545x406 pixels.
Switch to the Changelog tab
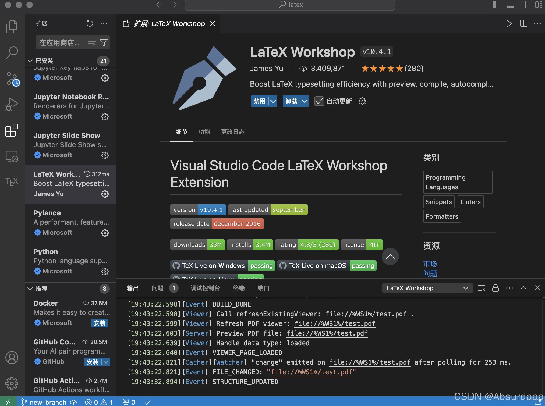point(233,132)
